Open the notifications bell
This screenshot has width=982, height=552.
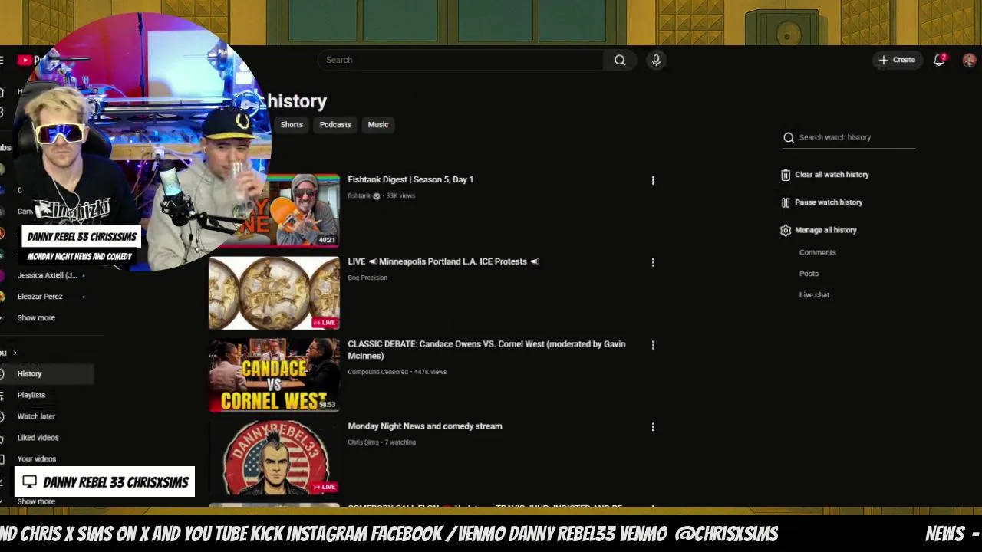(x=938, y=60)
